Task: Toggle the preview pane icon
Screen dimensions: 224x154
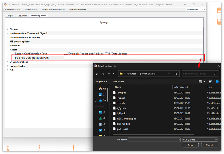Action: (x=210, y=82)
